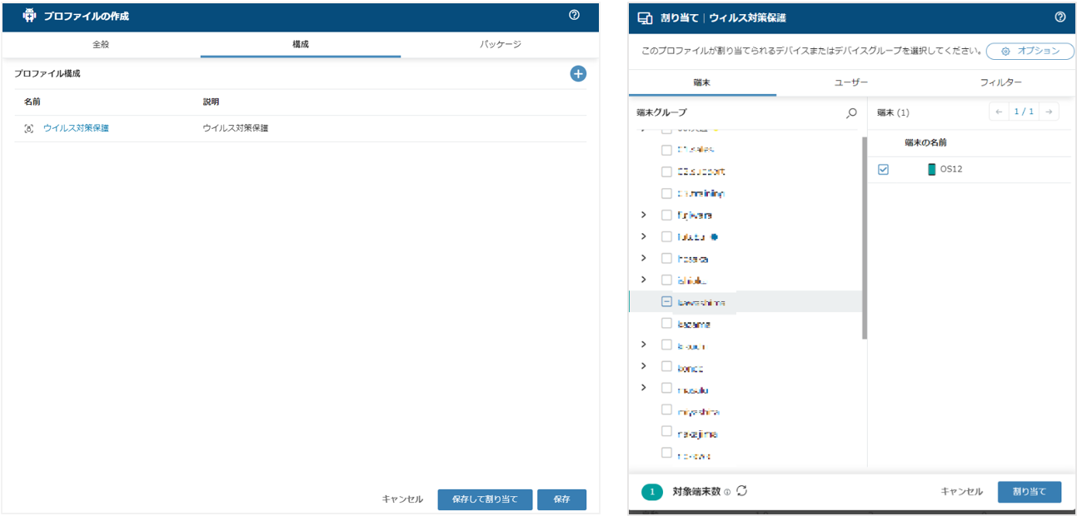Expand the ishizuka group
1077x516 pixels.
click(x=643, y=280)
